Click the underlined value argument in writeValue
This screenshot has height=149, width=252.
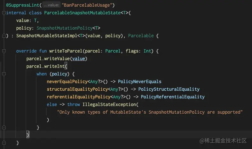pyautogui.click(x=78, y=59)
